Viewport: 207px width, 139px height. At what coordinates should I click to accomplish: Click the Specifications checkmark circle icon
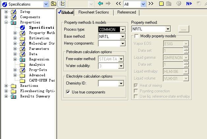click(x=22, y=28)
